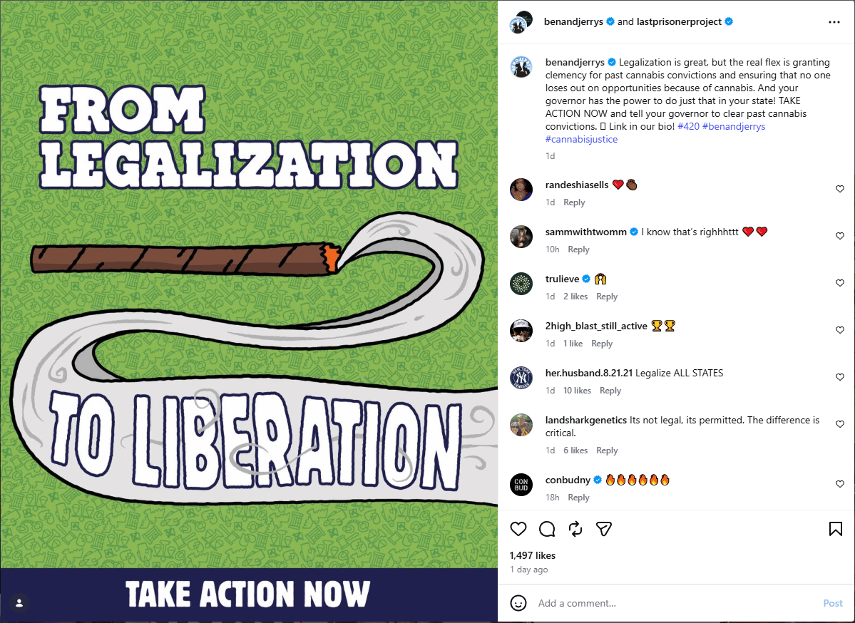Open the #420 hashtag link
This screenshot has width=855, height=623.
688,126
